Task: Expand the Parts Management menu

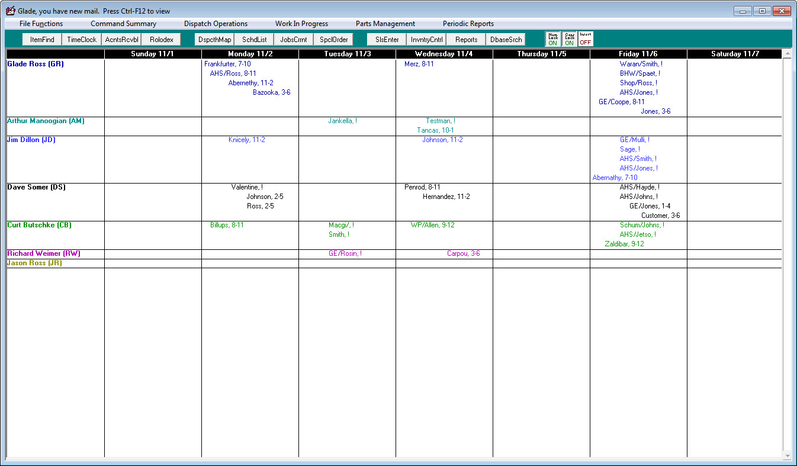Action: click(x=385, y=24)
